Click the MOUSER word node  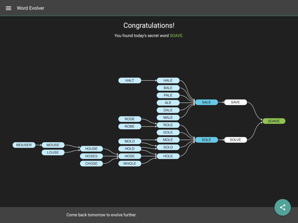(x=24, y=145)
